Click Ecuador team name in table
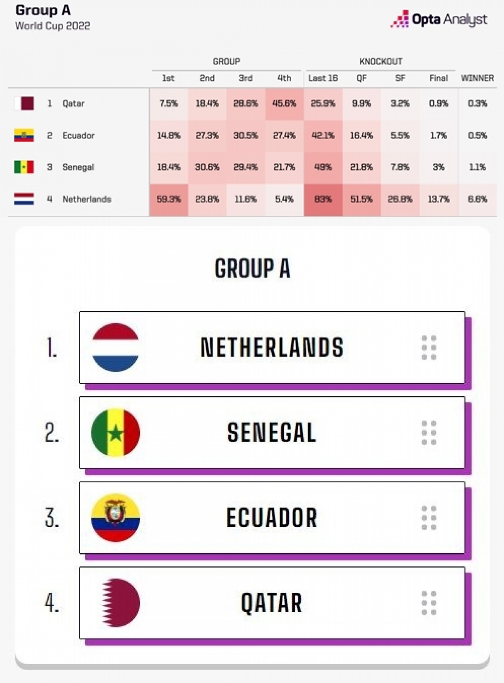 click(79, 135)
